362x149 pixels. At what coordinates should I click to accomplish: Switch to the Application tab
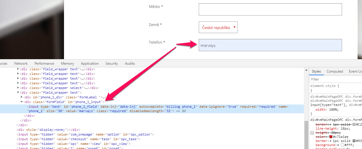[x=90, y=63]
